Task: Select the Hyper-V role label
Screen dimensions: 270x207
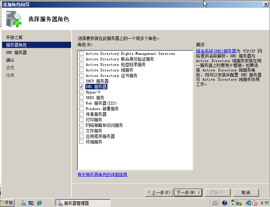Action: 93,92
